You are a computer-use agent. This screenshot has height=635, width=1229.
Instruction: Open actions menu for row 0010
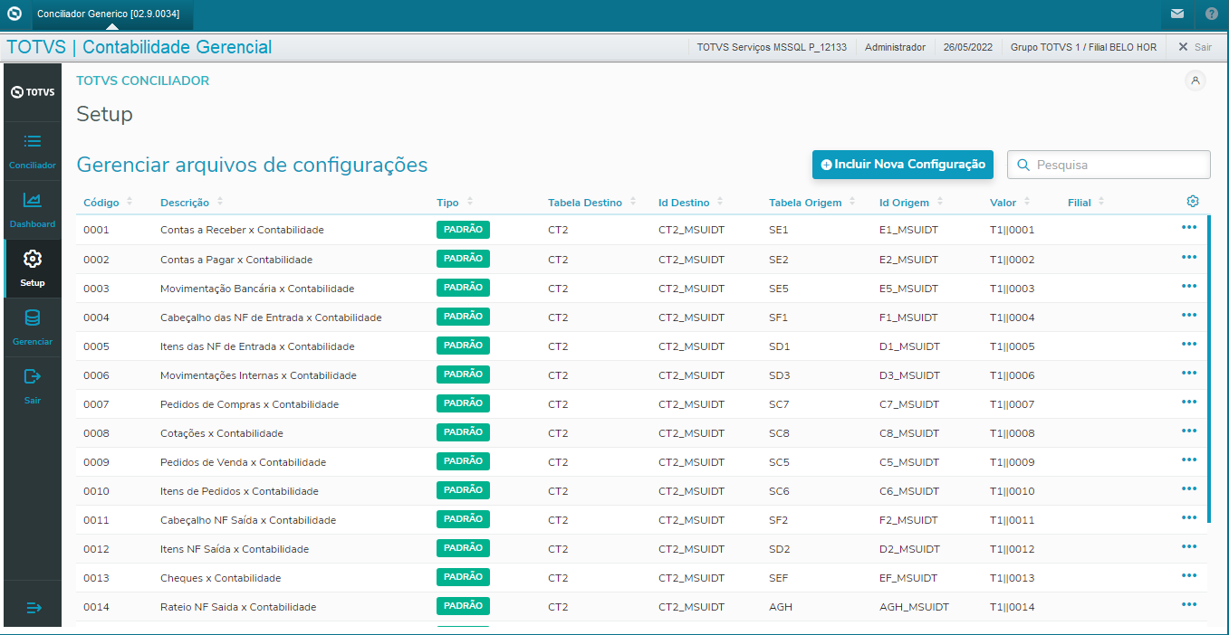tap(1189, 488)
